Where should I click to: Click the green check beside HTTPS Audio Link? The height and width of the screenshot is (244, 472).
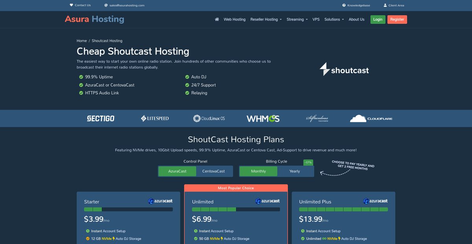pyautogui.click(x=81, y=93)
